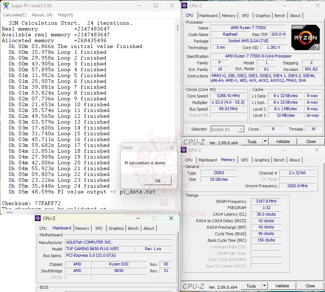325x292 pixels.
Task: Click the Core Speed 5298.42 MHz value
Action: tap(228, 96)
